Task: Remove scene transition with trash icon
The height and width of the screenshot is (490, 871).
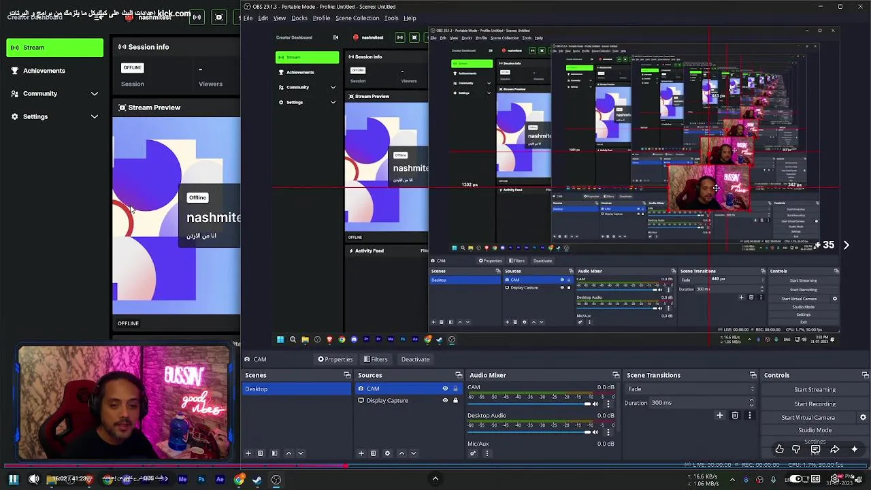Action: point(735,415)
